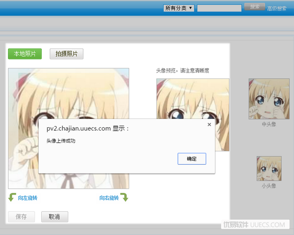Click the 小头像 small avatar thumbnail
Image resolution: width=294 pixels, height=235 pixels.
point(269,169)
